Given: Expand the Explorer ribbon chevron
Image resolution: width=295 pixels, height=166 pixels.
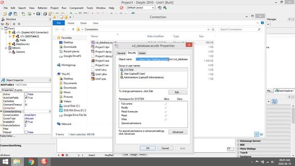Looking at the screenshot, I should pos(257,23).
